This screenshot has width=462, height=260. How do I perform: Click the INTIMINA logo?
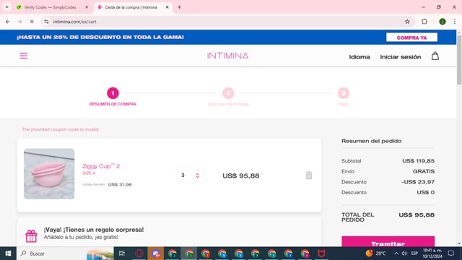pos(227,56)
